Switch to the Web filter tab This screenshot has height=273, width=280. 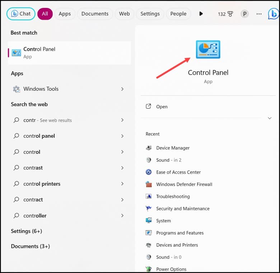click(124, 14)
